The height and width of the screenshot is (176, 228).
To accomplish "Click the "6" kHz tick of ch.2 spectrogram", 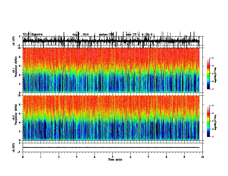I will click(x=20, y=114).
